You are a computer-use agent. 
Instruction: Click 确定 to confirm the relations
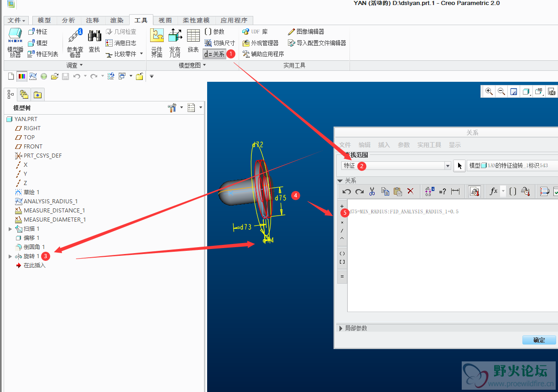pyautogui.click(x=539, y=340)
